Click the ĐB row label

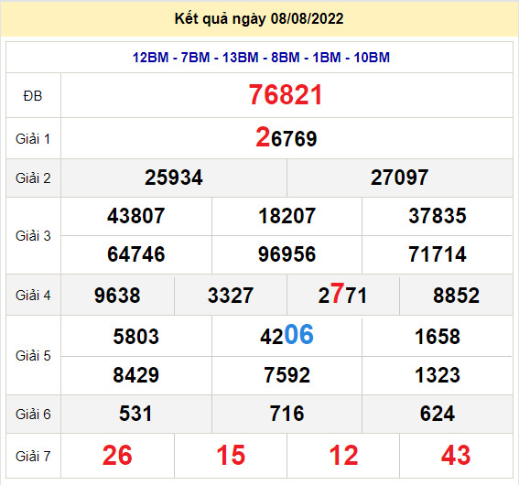[x=33, y=96]
